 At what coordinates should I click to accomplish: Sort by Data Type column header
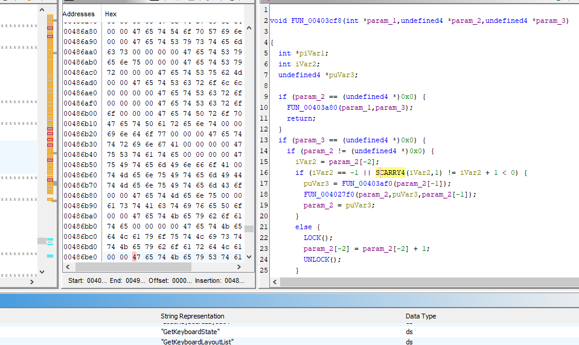(x=421, y=316)
